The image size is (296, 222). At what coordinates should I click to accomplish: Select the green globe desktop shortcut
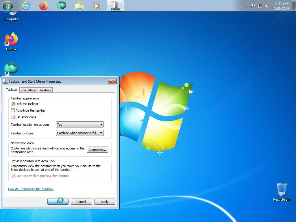pyautogui.click(x=11, y=69)
